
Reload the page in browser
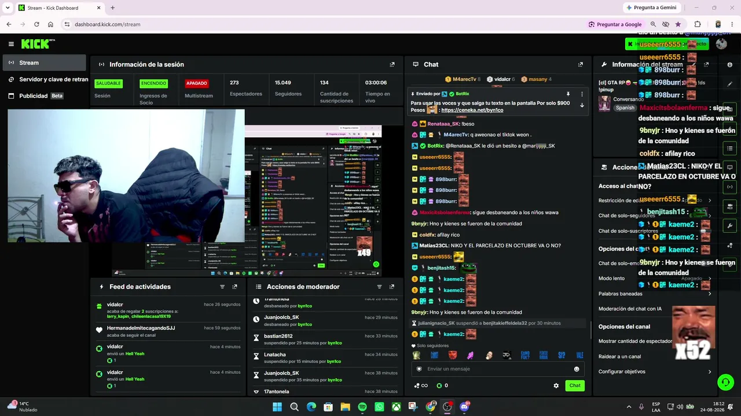pyautogui.click(x=36, y=24)
